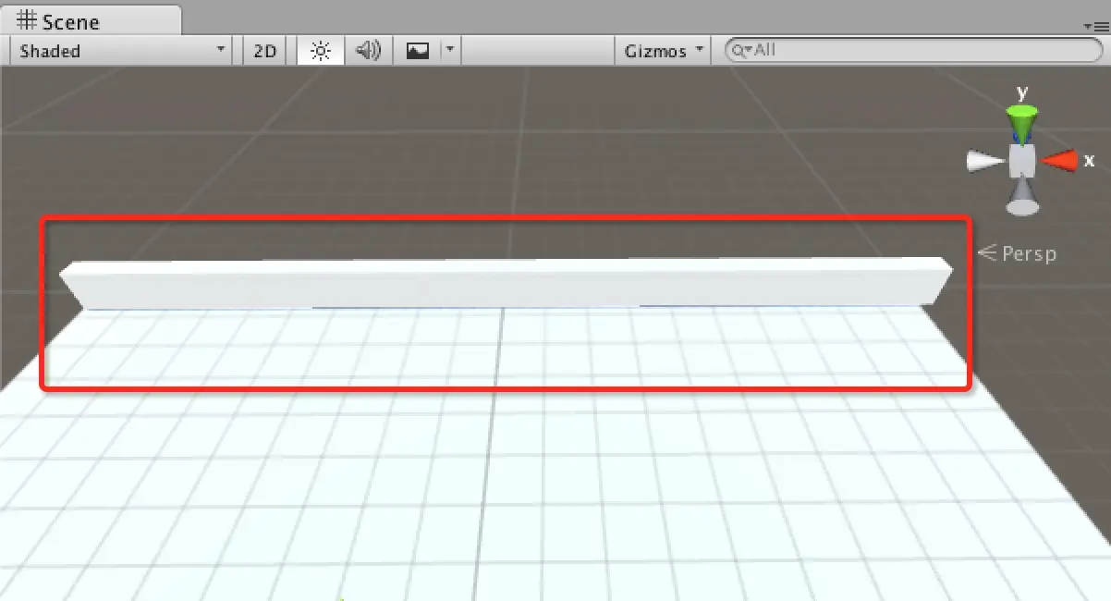Switch to the Scene tab
Viewport: 1111px width, 601px height.
click(x=91, y=20)
